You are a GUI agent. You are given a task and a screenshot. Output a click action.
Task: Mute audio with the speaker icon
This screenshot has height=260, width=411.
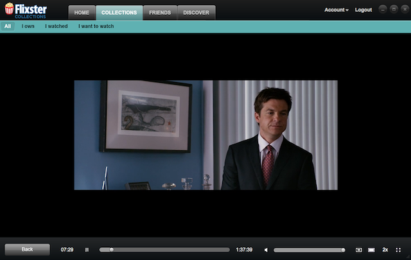(266, 250)
